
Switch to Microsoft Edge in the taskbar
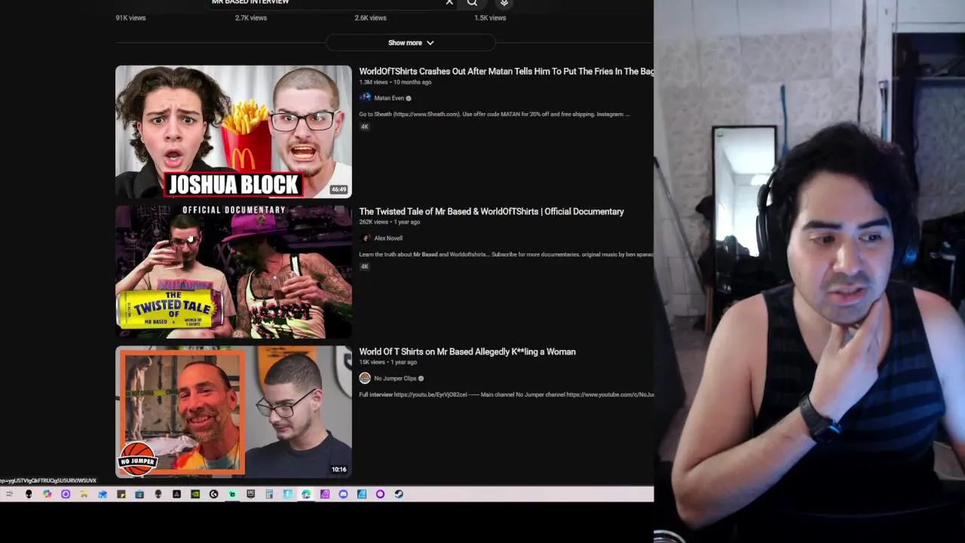click(306, 494)
